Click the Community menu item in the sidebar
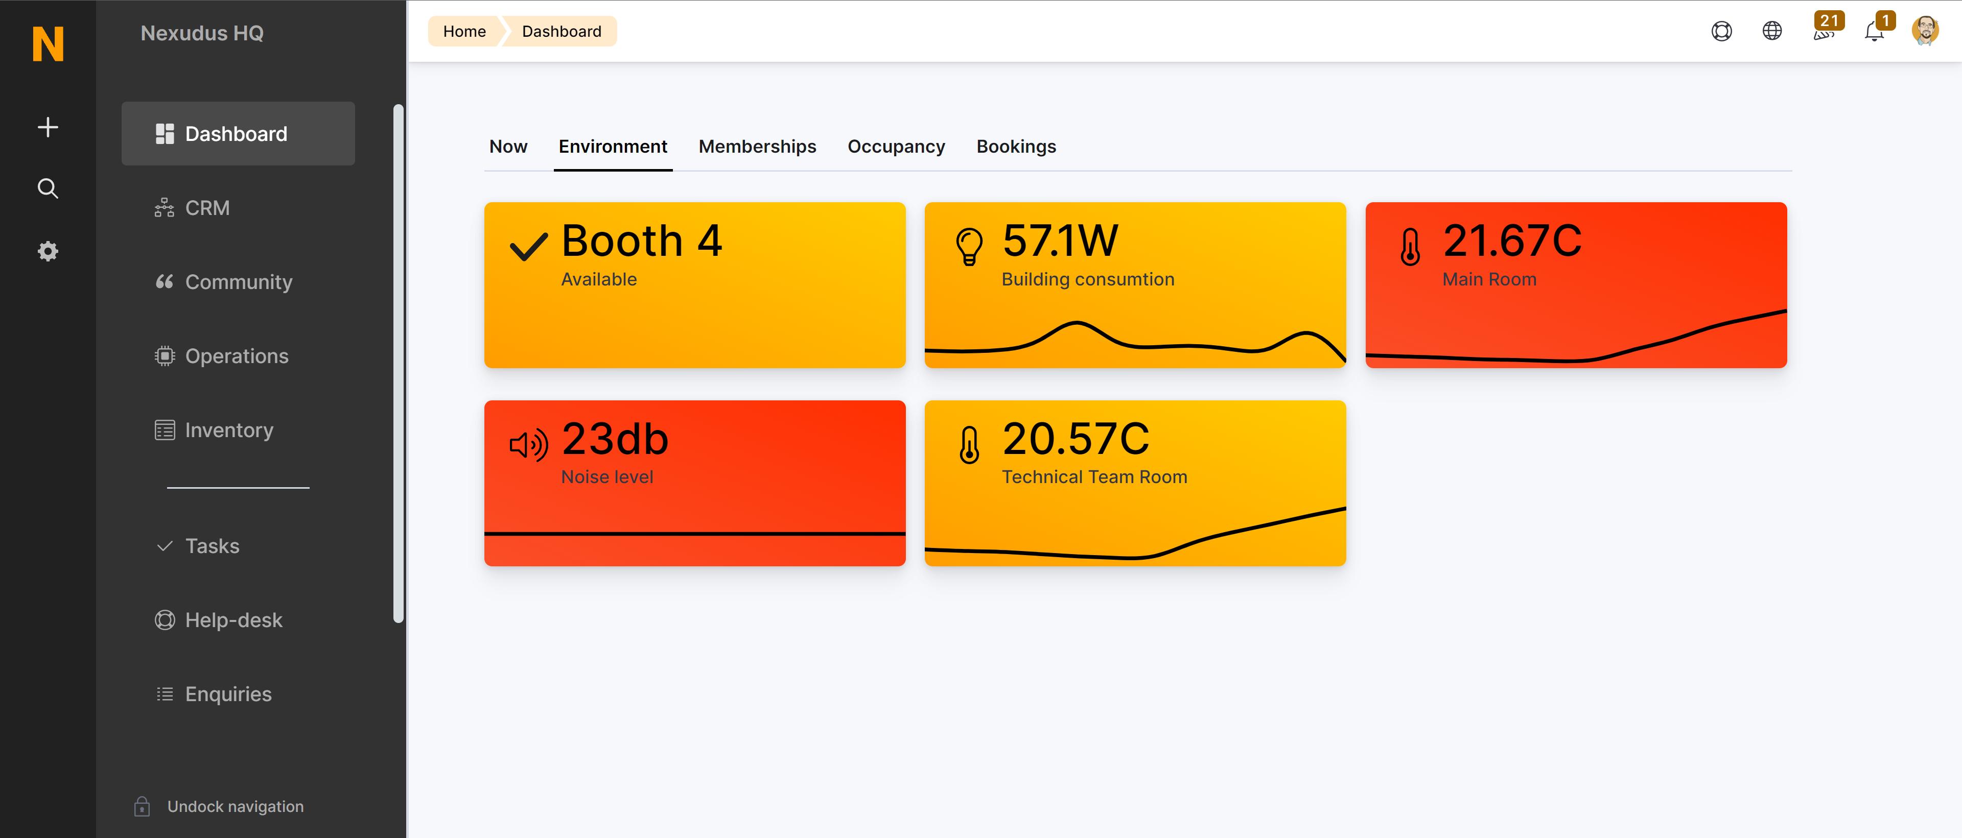Viewport: 1962px width, 838px height. coord(240,281)
